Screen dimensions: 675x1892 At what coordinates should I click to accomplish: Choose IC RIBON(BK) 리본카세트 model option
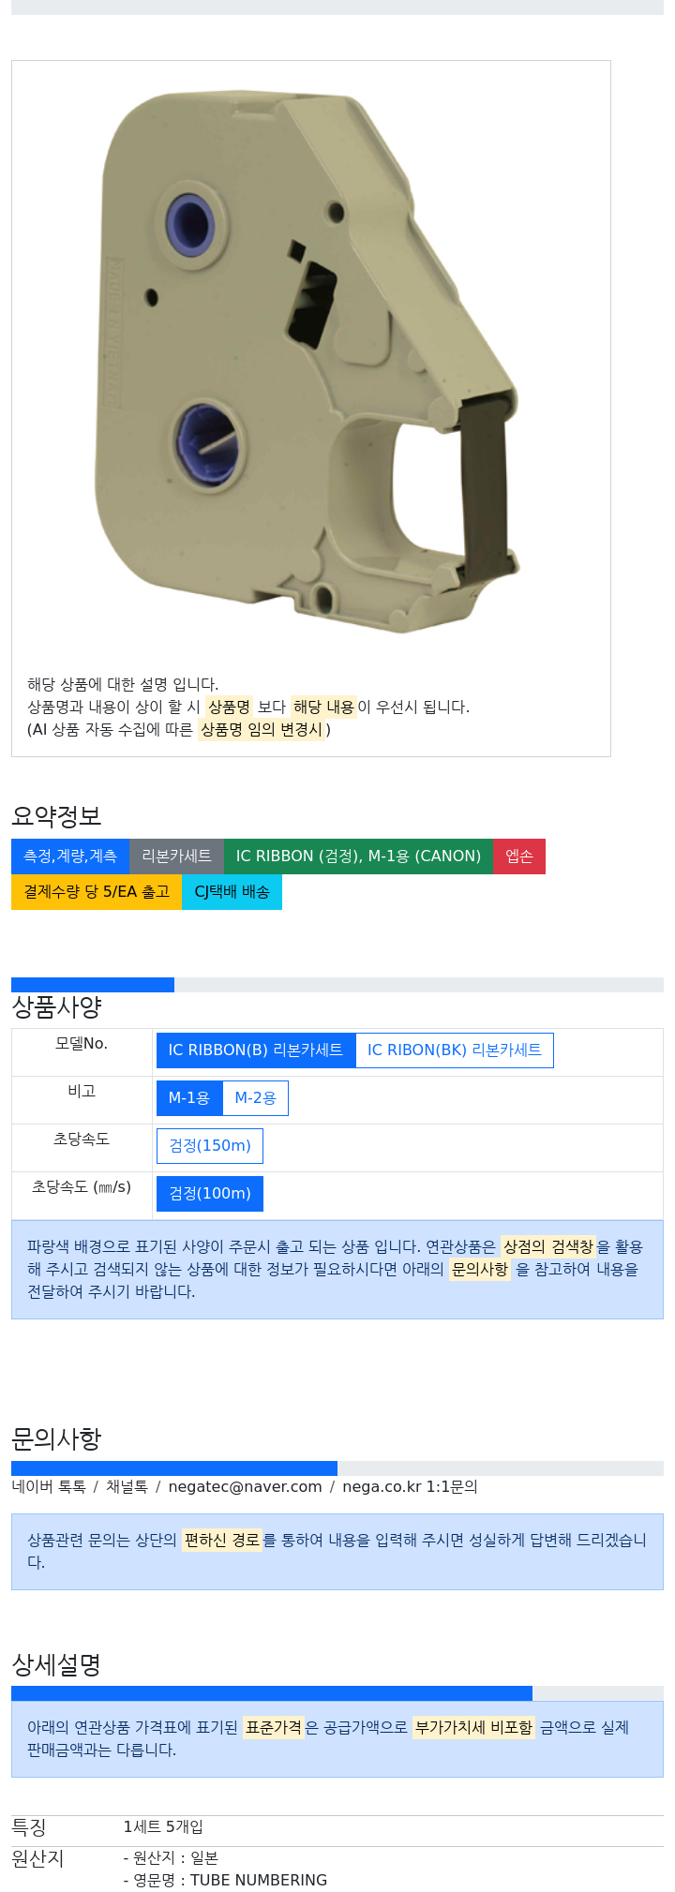pyautogui.click(x=455, y=1050)
